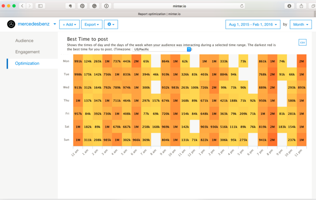Click the Pinterest extension icon
Image resolution: width=316 pixels, height=200 pixels.
pos(82,6)
